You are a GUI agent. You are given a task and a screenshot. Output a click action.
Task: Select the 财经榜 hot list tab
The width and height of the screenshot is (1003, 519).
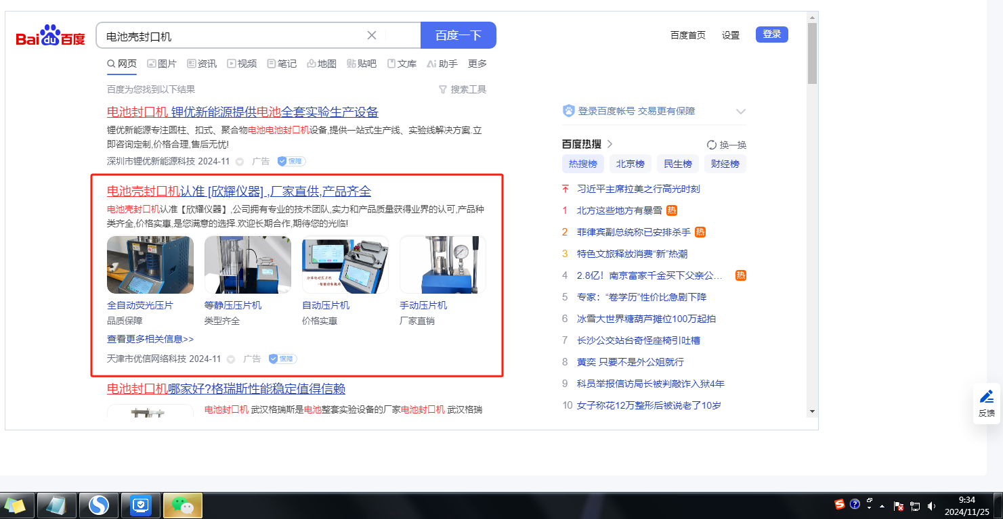(x=725, y=164)
